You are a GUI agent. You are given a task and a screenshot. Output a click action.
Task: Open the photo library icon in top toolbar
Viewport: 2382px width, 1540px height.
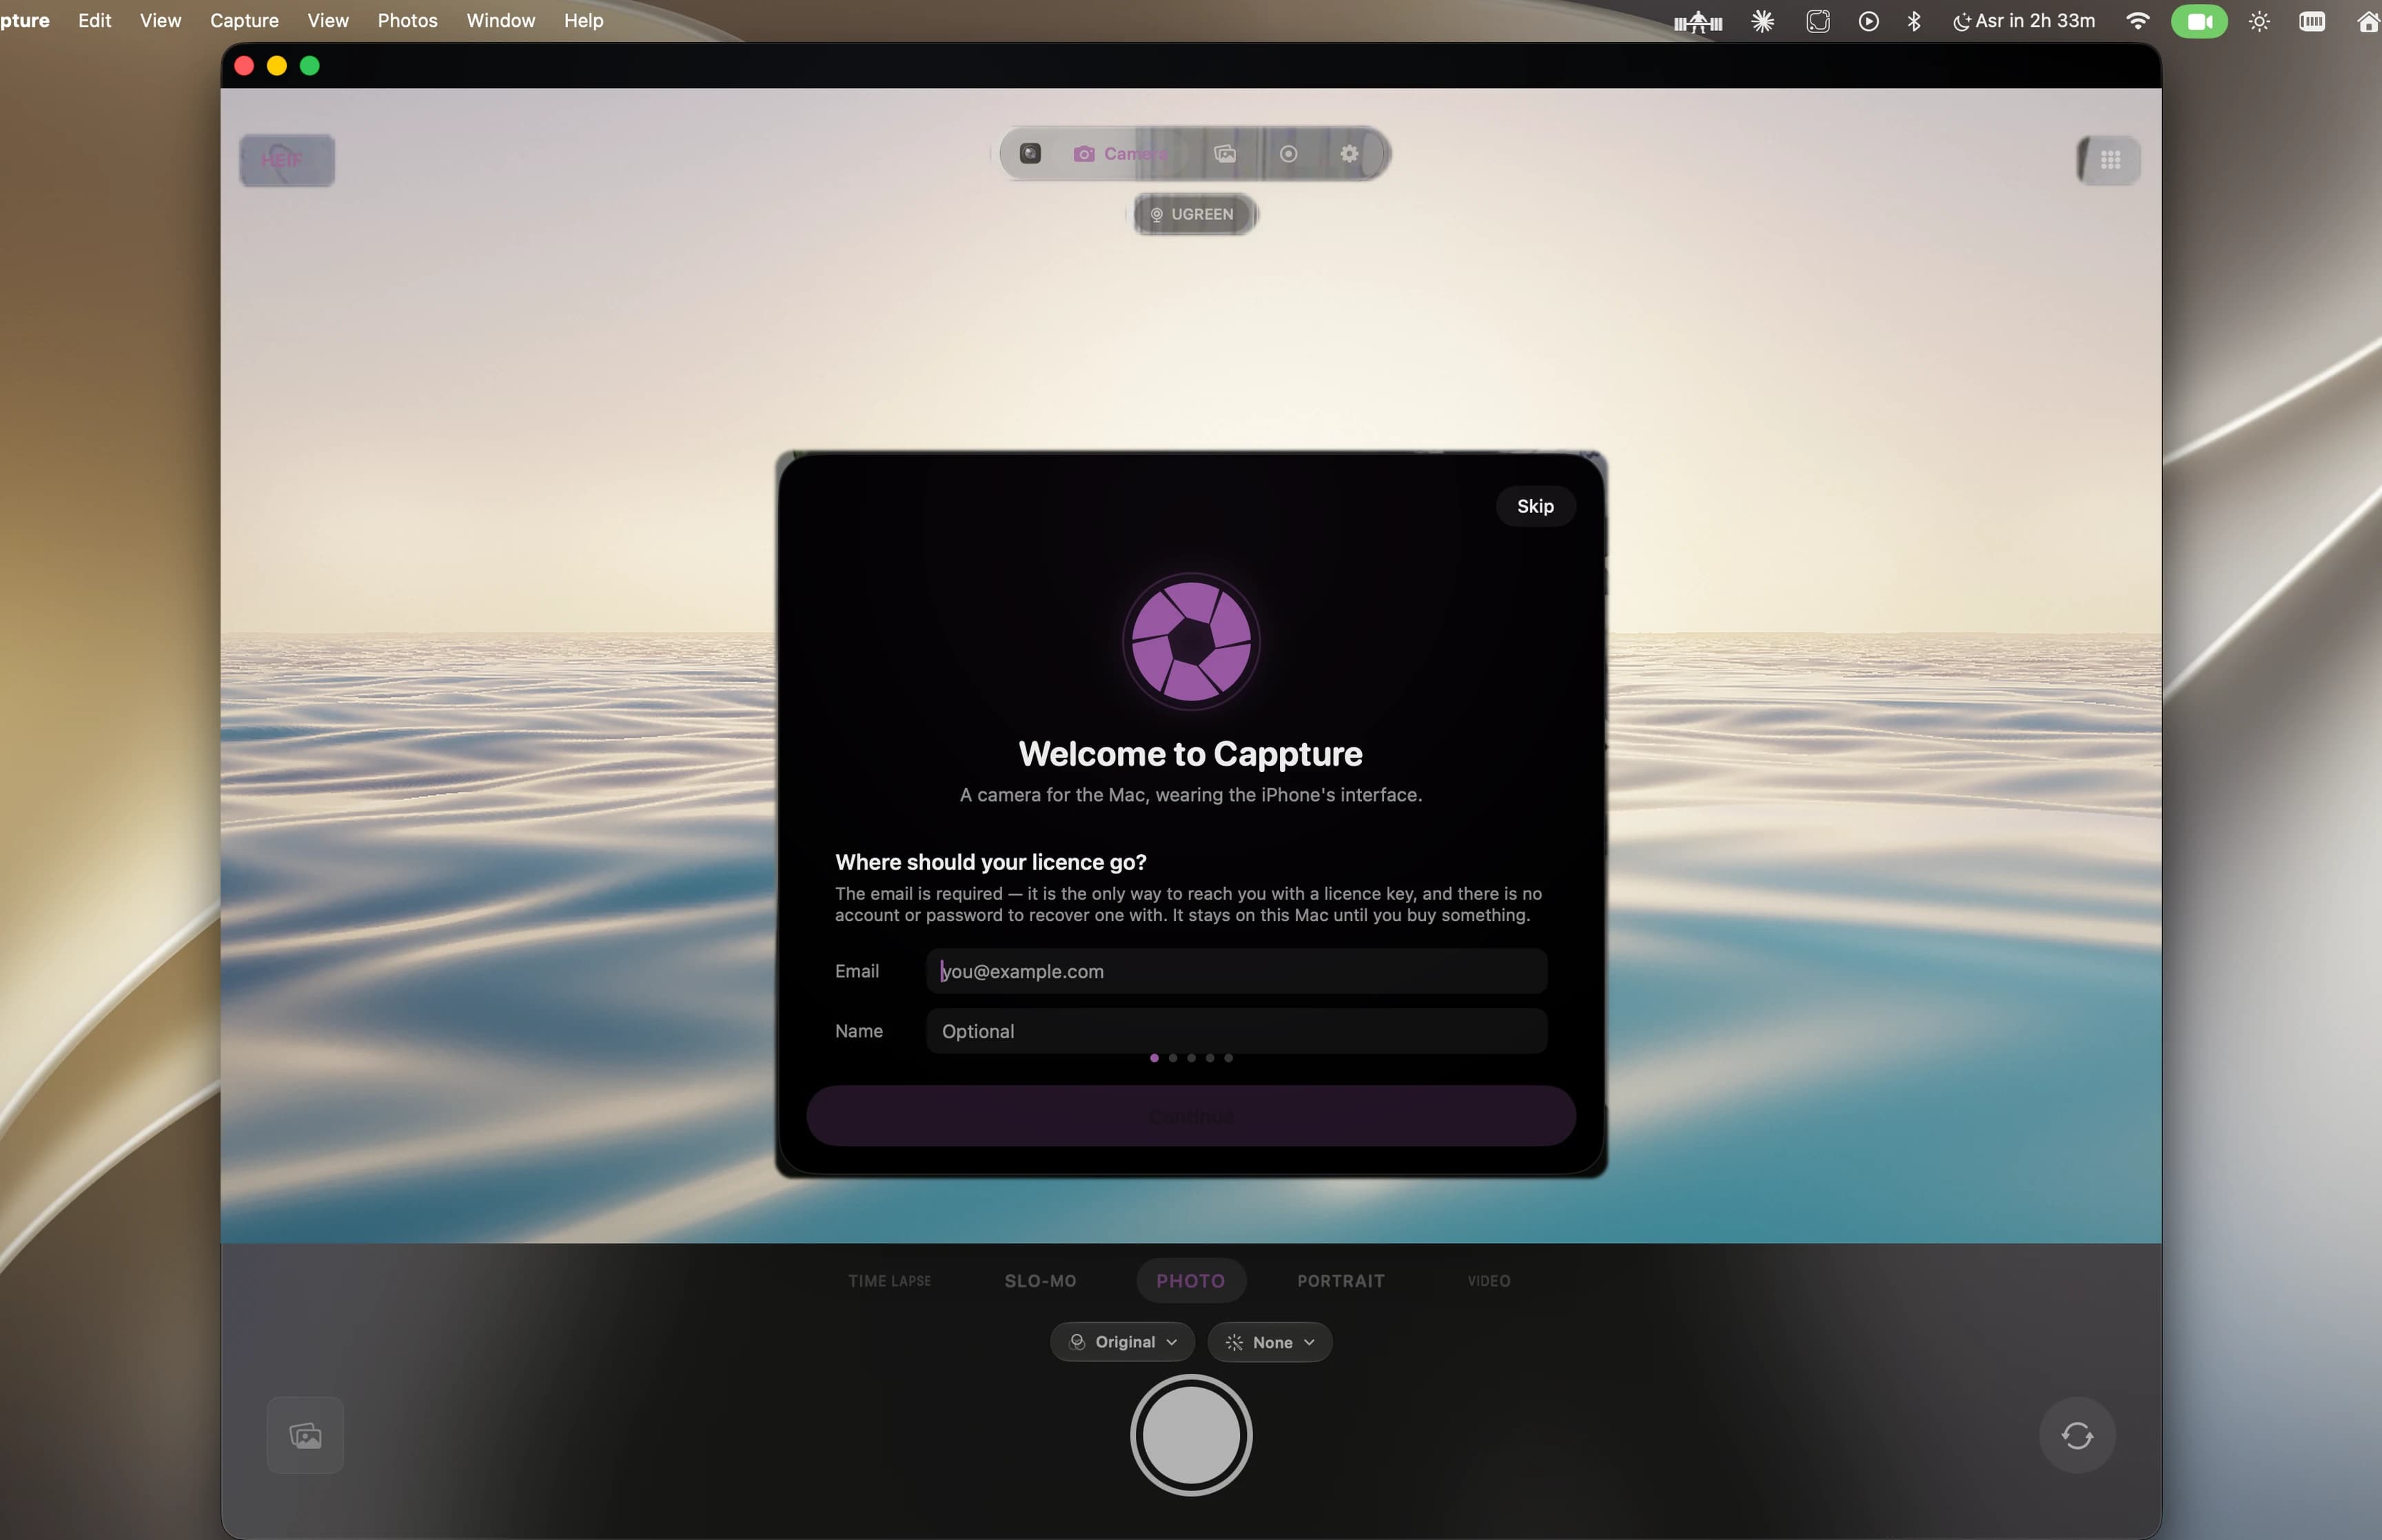[1225, 153]
